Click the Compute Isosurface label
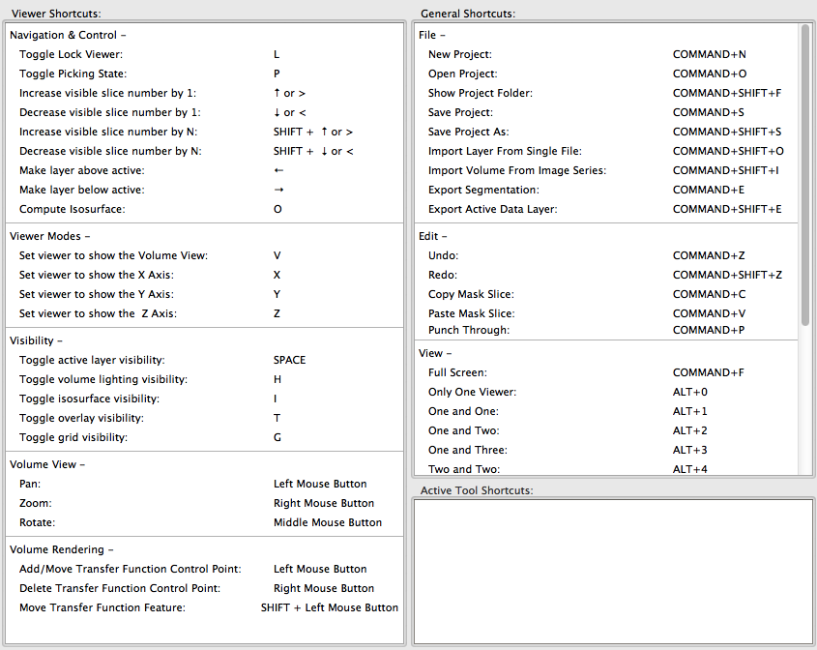The height and width of the screenshot is (650, 817). point(73,209)
